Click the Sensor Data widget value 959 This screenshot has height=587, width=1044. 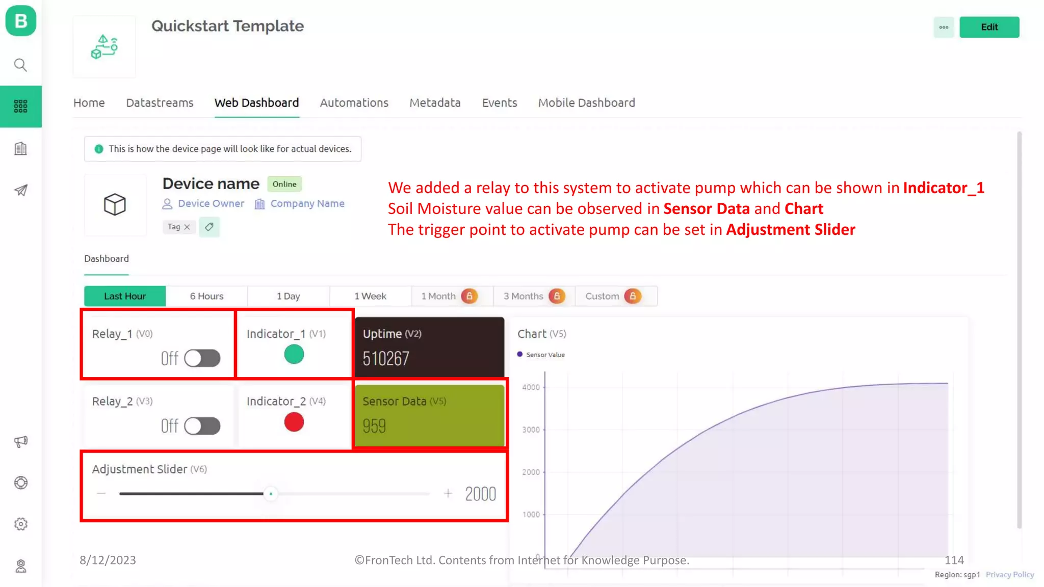pos(374,426)
